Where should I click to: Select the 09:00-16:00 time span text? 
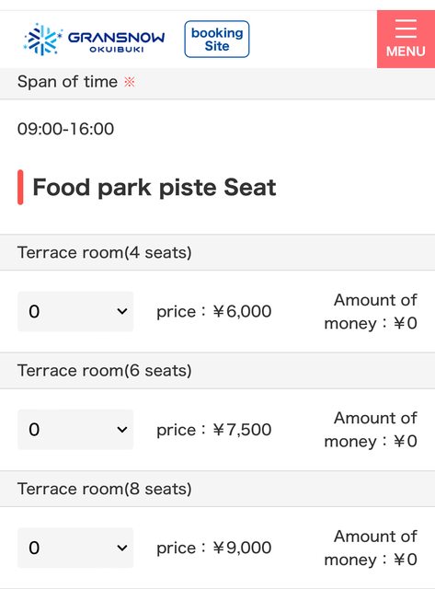pyautogui.click(x=65, y=129)
